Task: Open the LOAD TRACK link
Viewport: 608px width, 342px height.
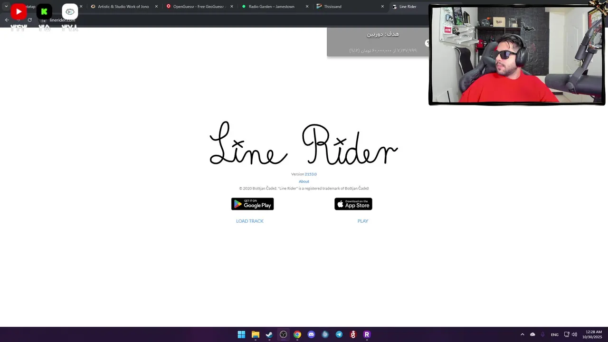Action: [249, 221]
